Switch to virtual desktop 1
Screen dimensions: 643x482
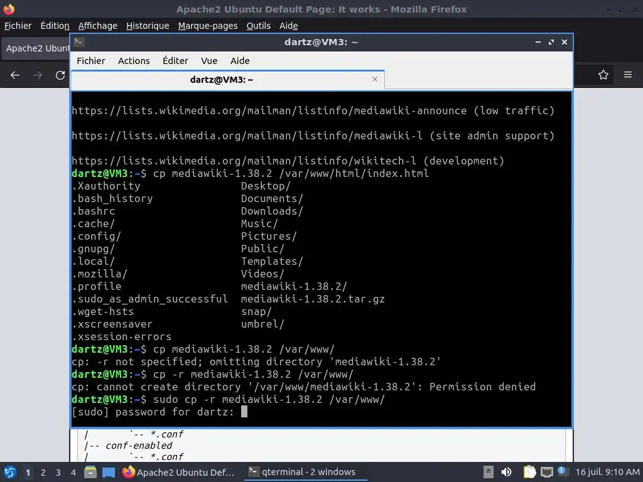pos(28,473)
